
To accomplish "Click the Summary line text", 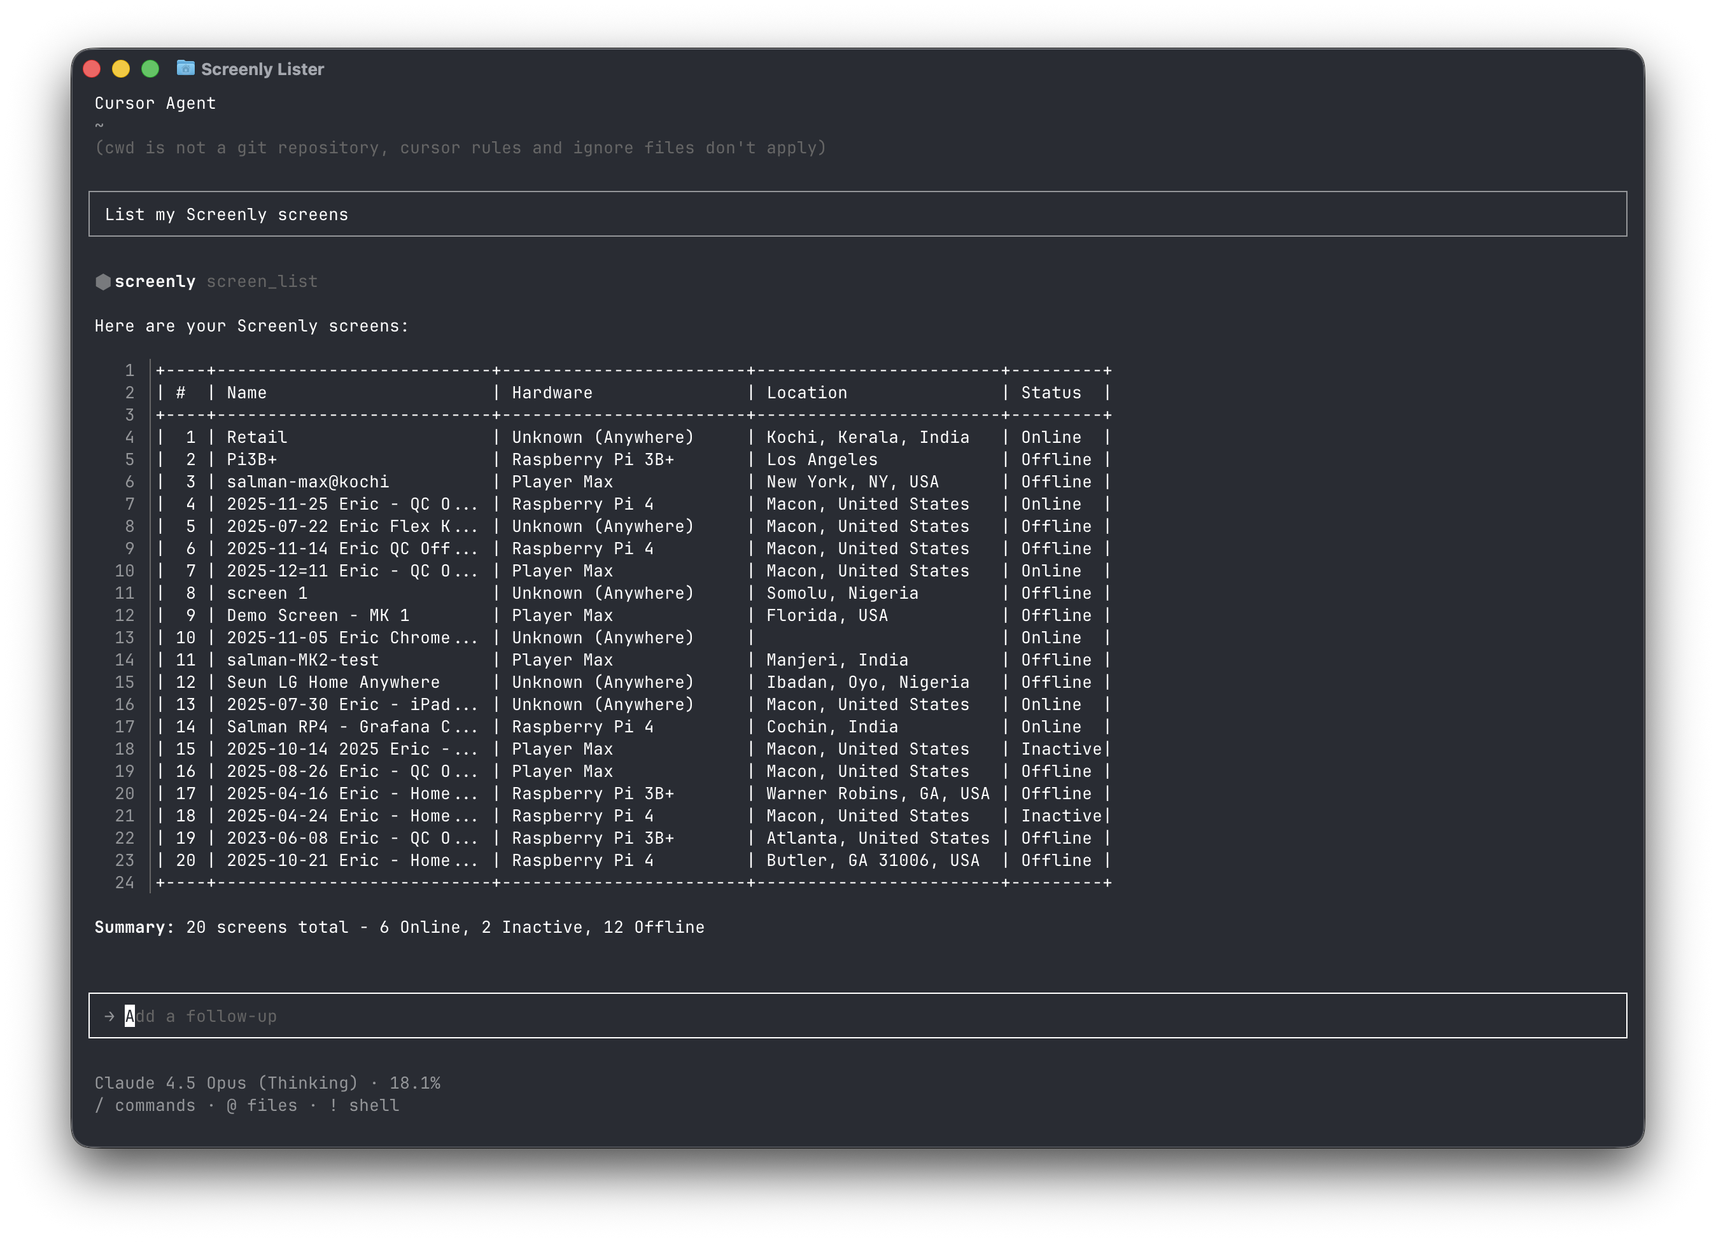I will 398,927.
